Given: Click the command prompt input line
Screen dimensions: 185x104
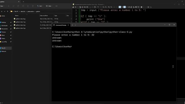Looking at the screenshot, I should pyautogui.click(x=62, y=47).
